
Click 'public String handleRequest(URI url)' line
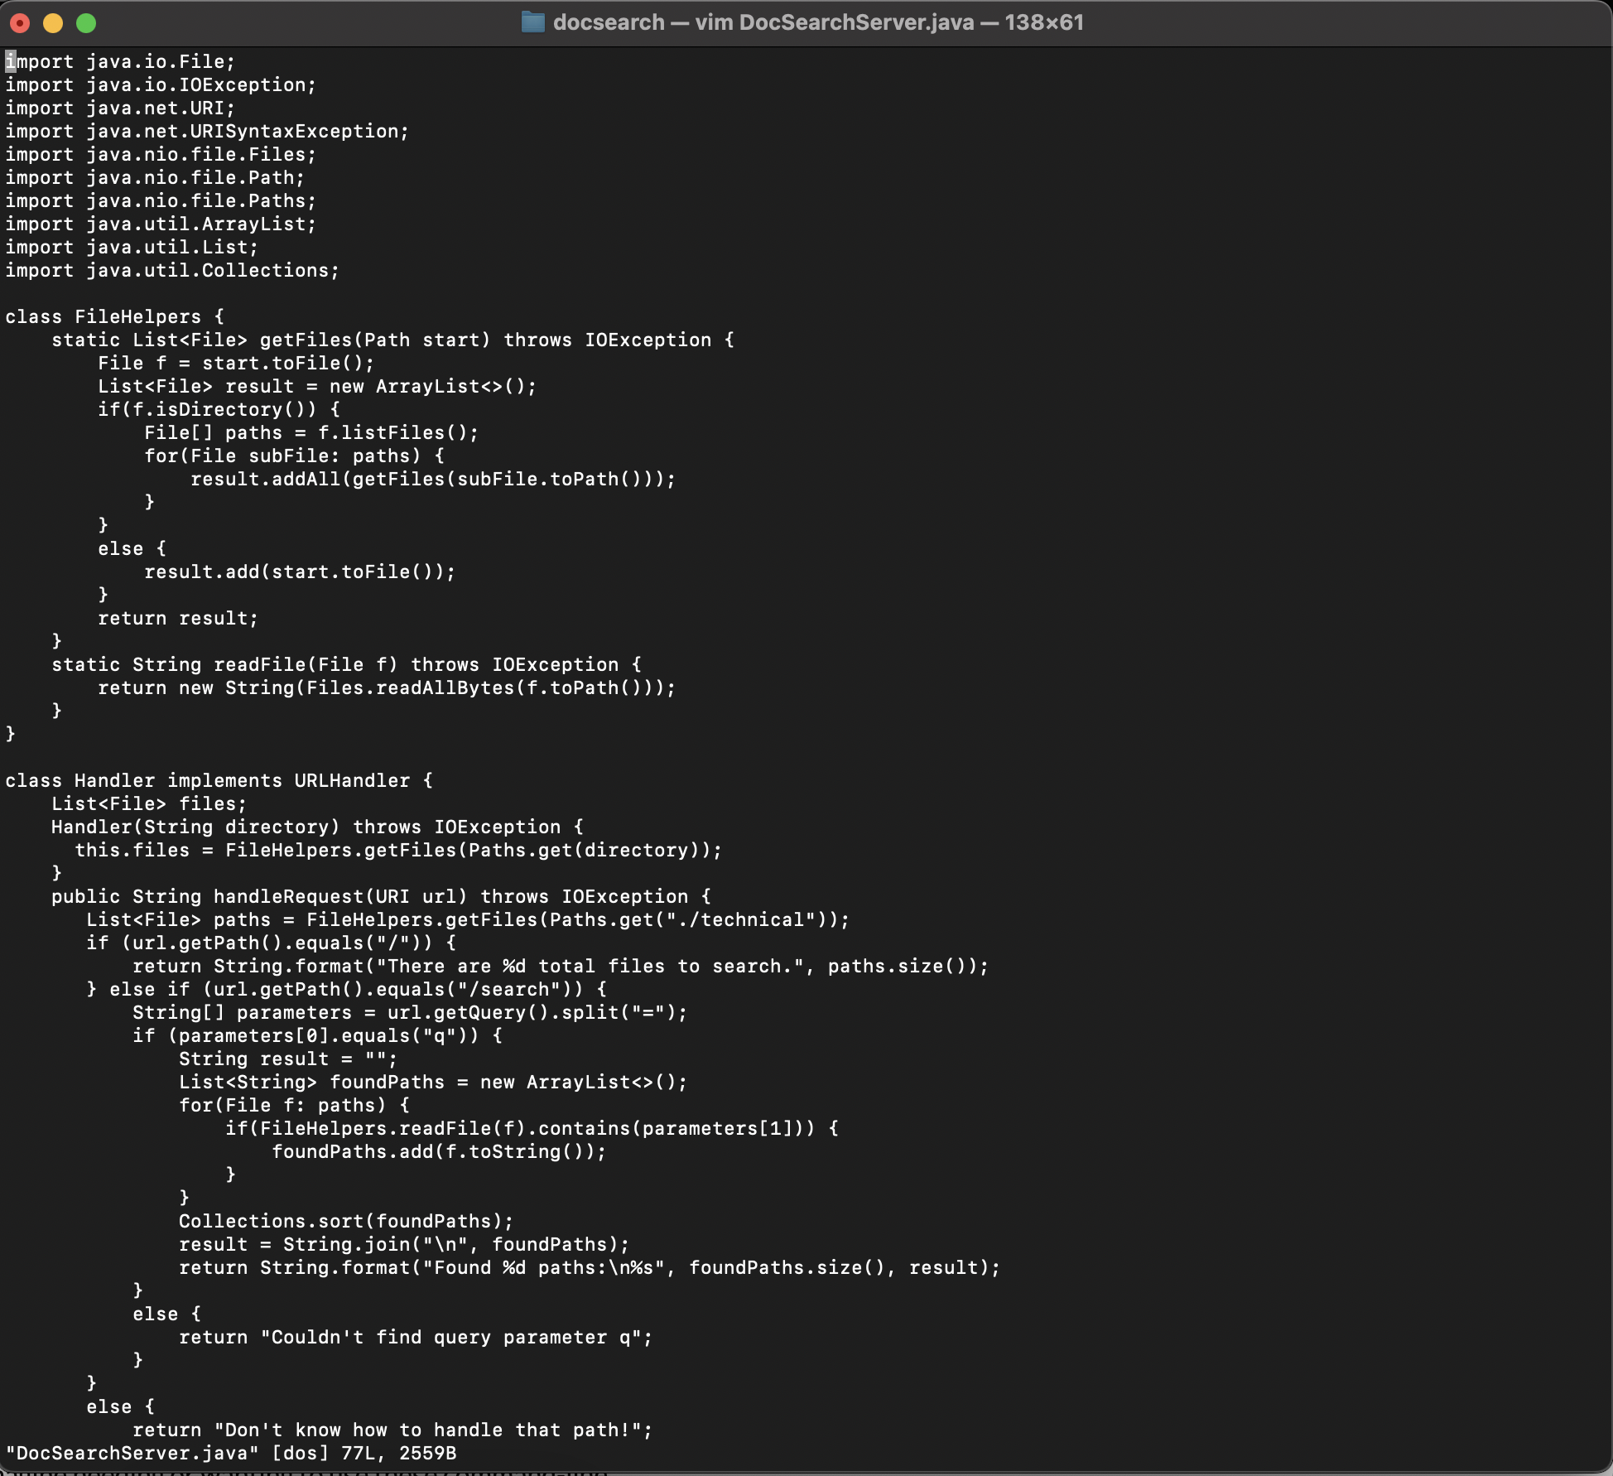pos(382,897)
